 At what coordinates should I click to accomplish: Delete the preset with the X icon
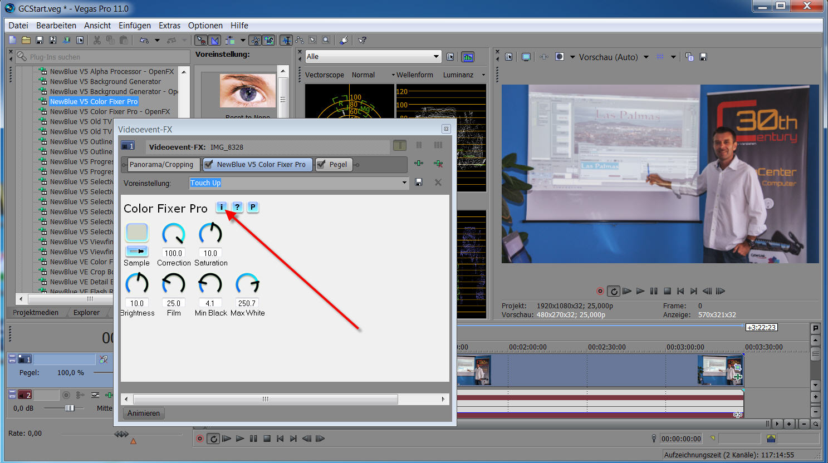438,183
